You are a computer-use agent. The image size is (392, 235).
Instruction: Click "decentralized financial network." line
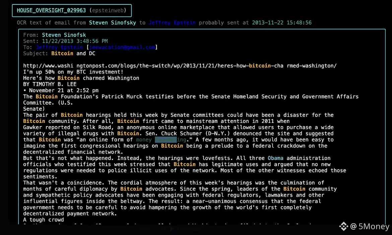(73, 152)
